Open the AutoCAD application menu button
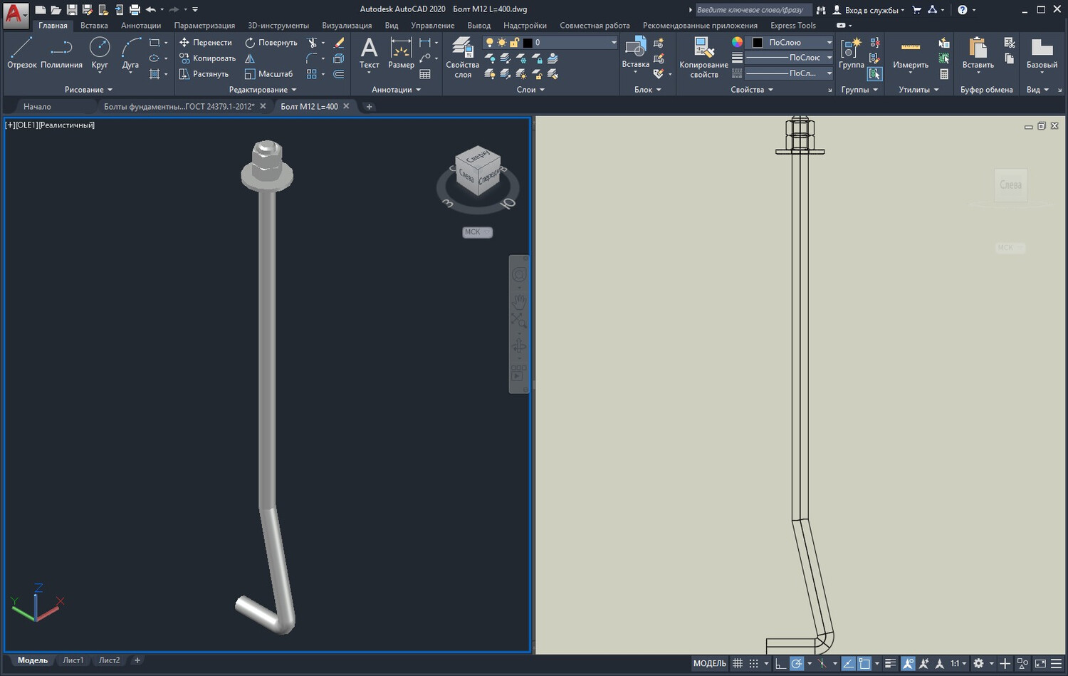This screenshot has height=676, width=1068. [x=15, y=15]
